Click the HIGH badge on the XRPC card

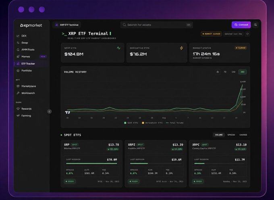point(198,181)
